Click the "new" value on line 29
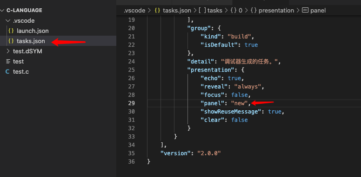Image resolution: width=361 pixels, height=177 pixels. coord(239,103)
